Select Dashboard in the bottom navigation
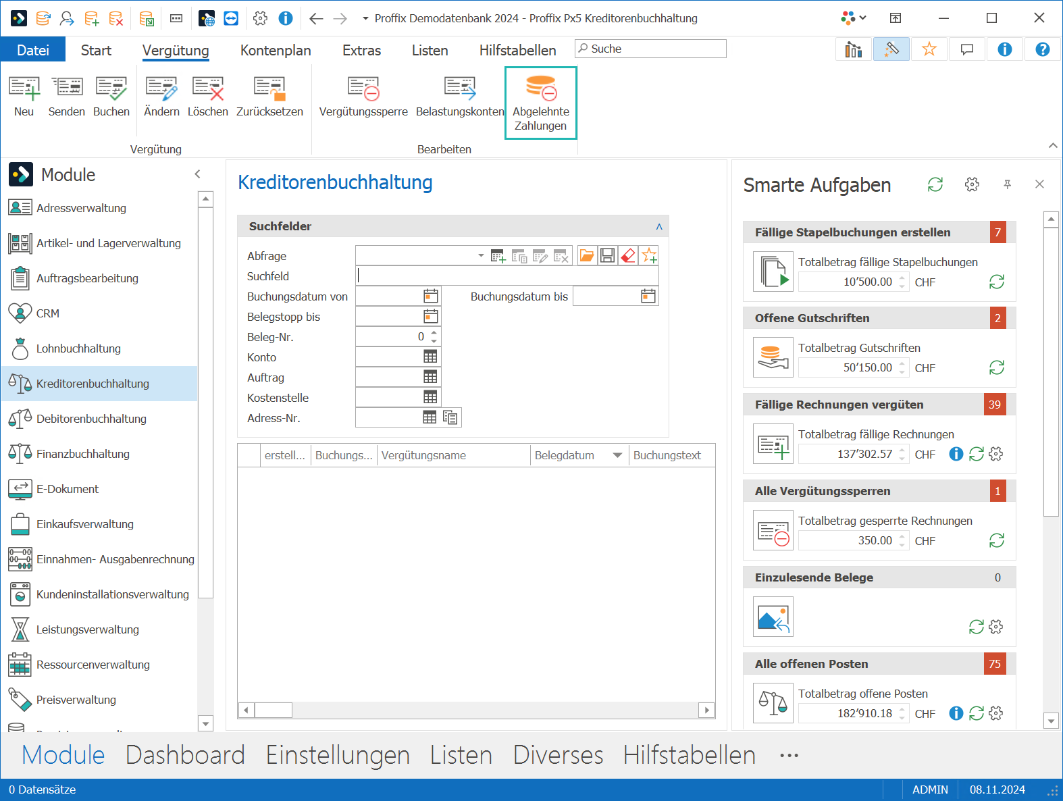The height and width of the screenshot is (801, 1063). 185,755
